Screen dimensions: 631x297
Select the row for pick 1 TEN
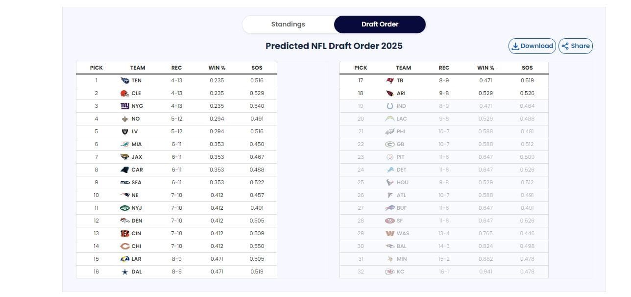176,80
